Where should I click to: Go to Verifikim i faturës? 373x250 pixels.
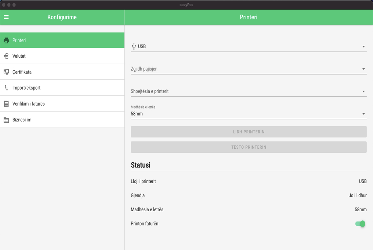[29, 104]
